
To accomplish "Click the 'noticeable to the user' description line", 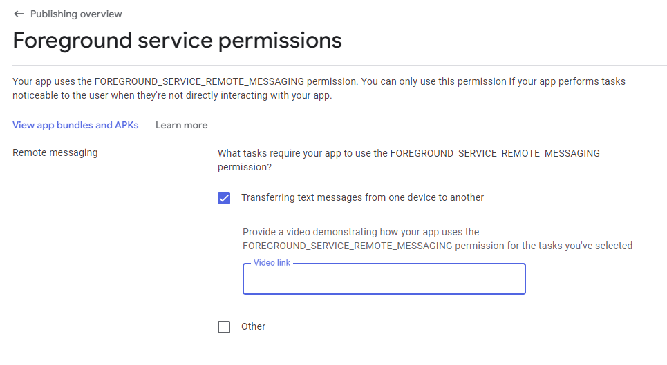I will (172, 96).
